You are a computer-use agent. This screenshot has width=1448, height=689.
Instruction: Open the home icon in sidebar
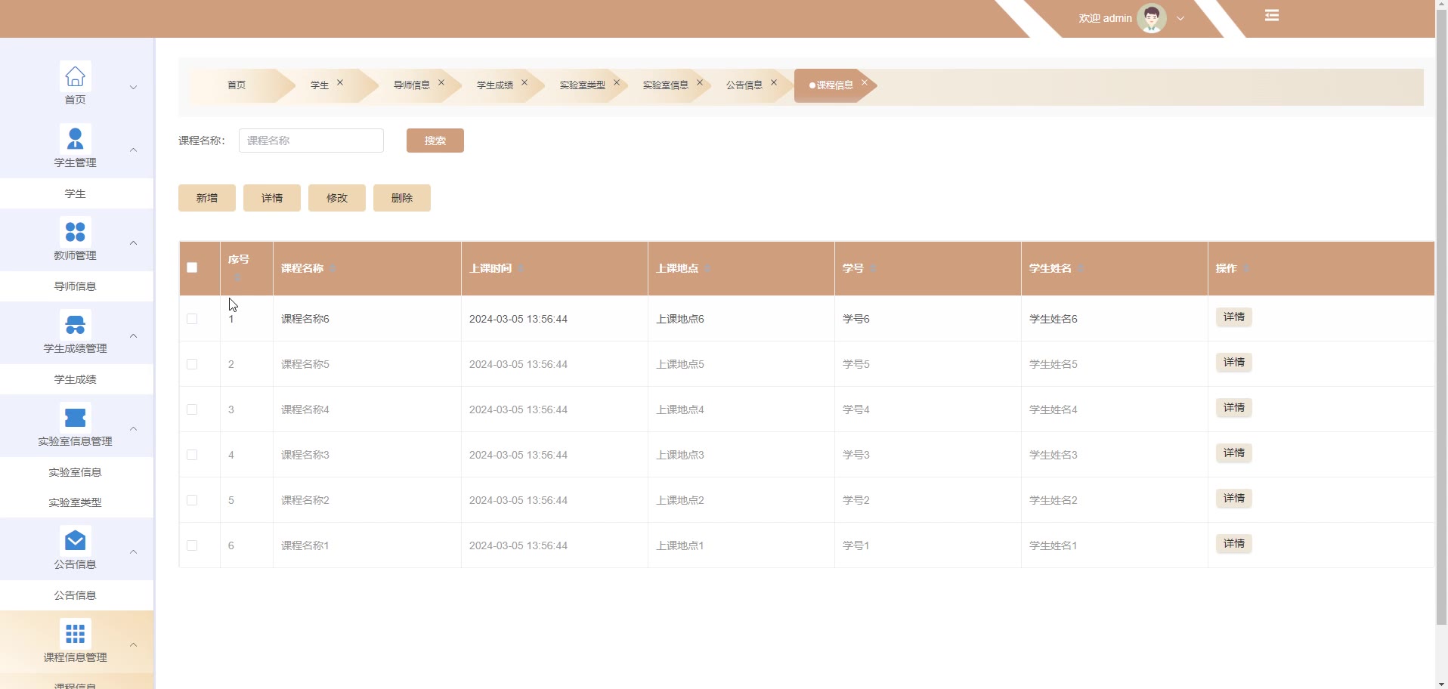click(x=75, y=76)
